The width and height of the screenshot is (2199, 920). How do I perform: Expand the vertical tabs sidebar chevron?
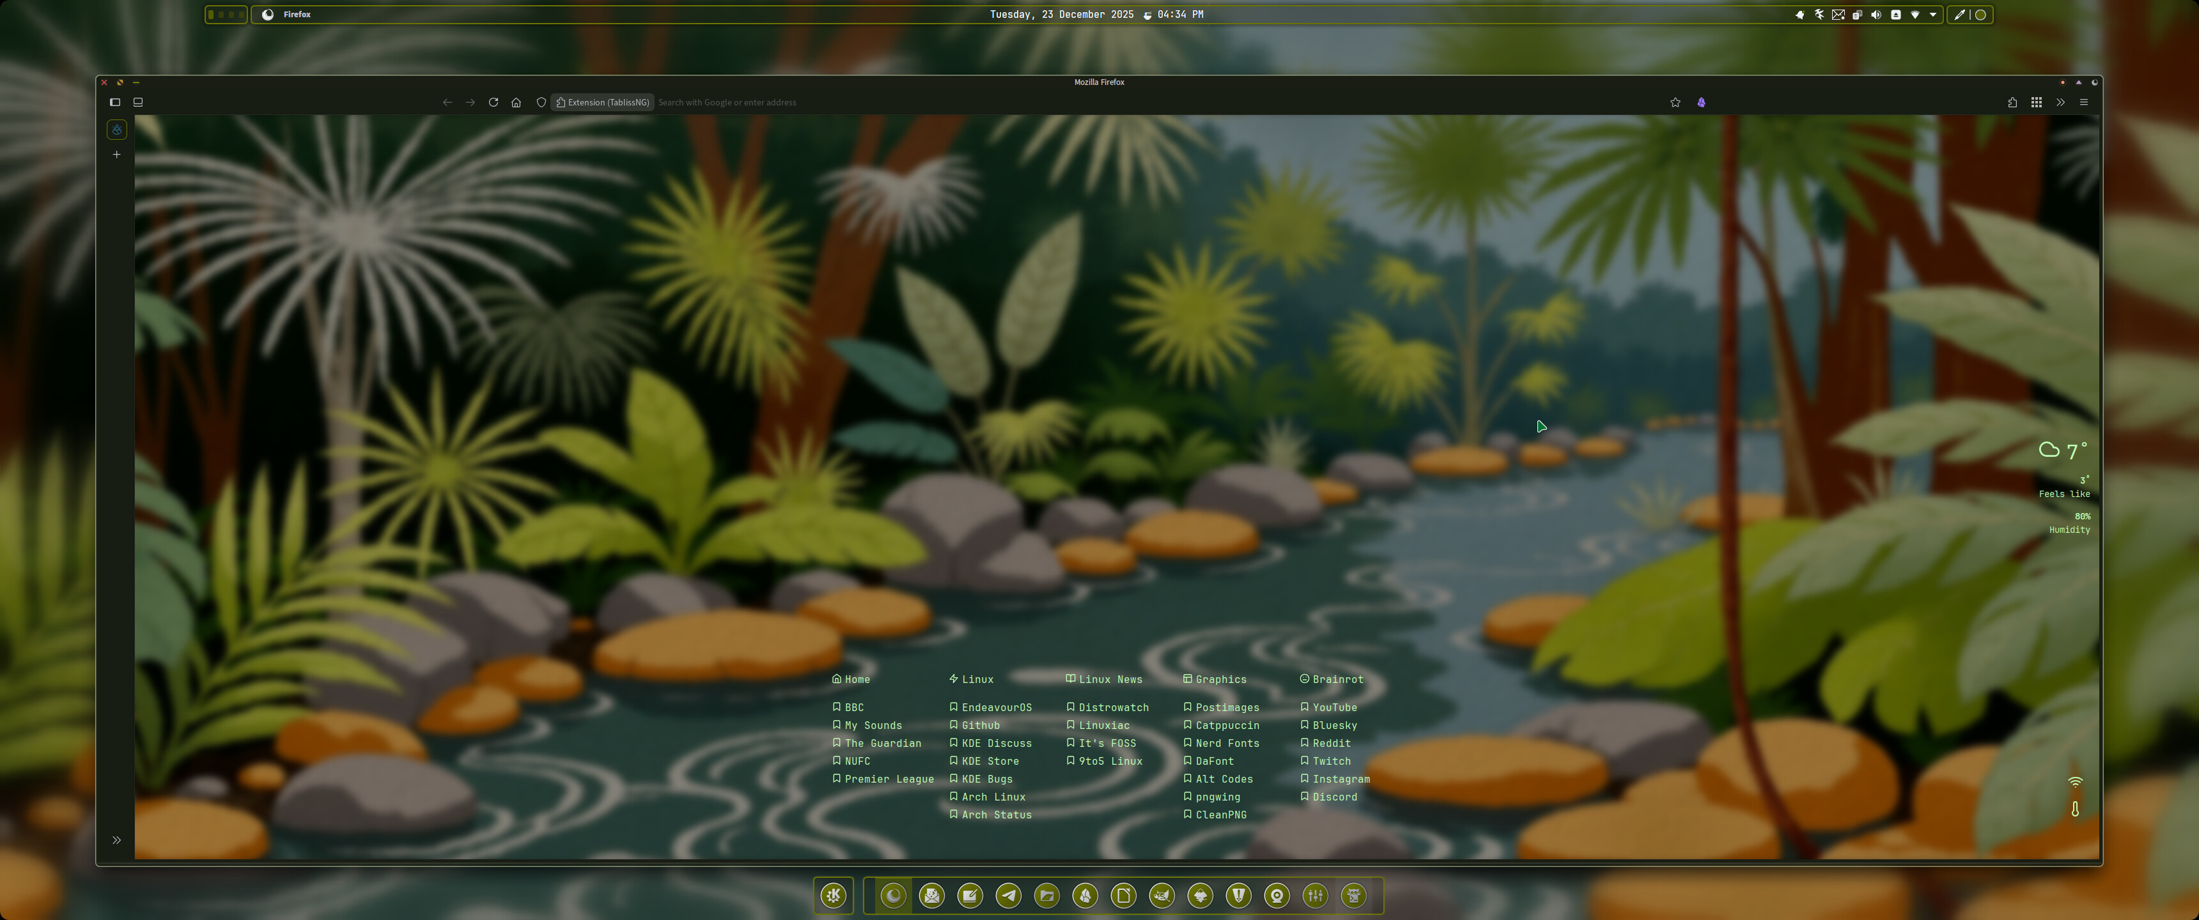click(117, 841)
